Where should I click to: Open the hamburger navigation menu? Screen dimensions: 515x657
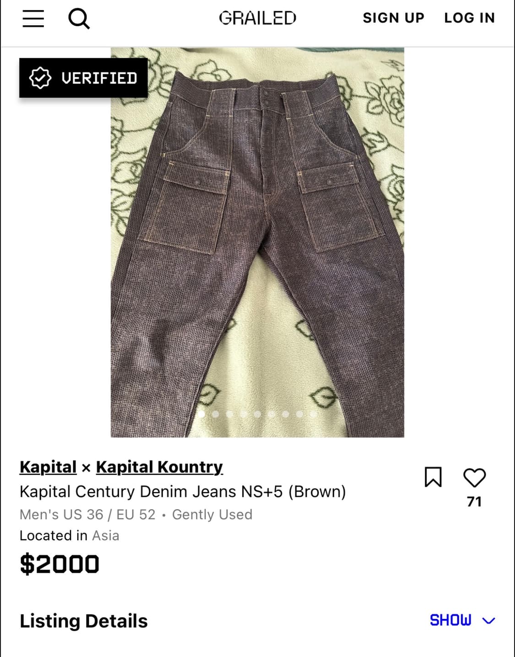pos(33,19)
